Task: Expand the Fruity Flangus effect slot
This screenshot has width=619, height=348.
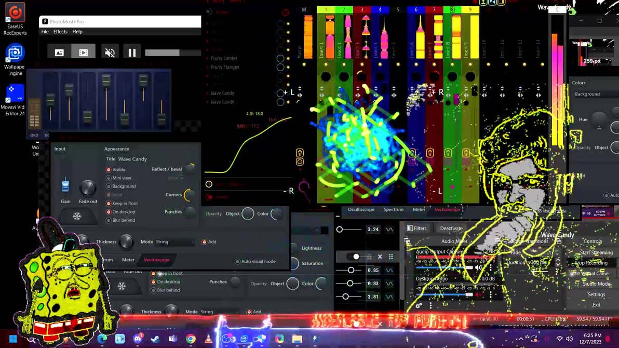Action: [225, 67]
